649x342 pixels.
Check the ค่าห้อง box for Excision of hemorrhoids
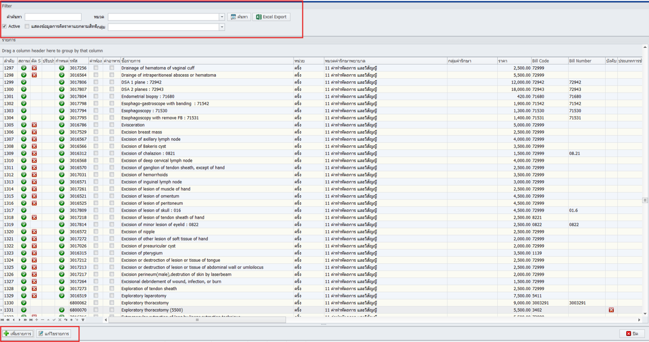coord(96,175)
